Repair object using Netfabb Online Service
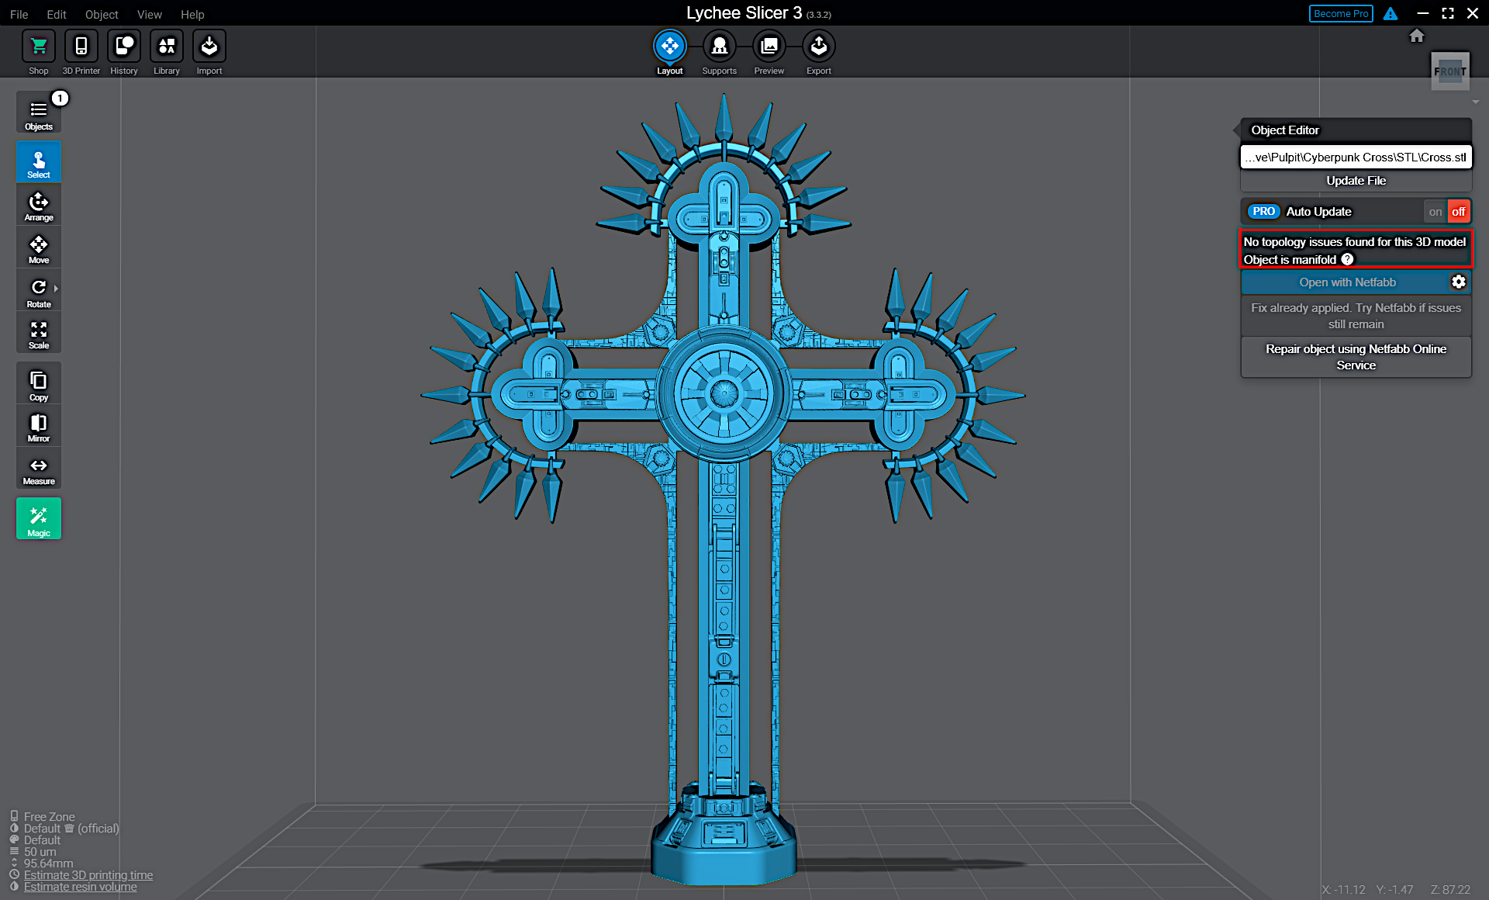This screenshot has height=900, width=1489. 1356,357
